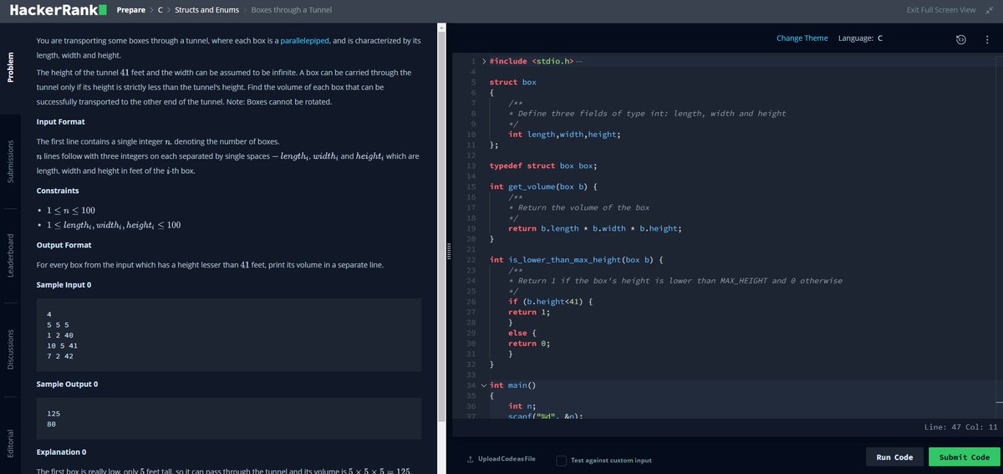
Task: Click the 'Explanation 0' heading
Action: [62, 452]
